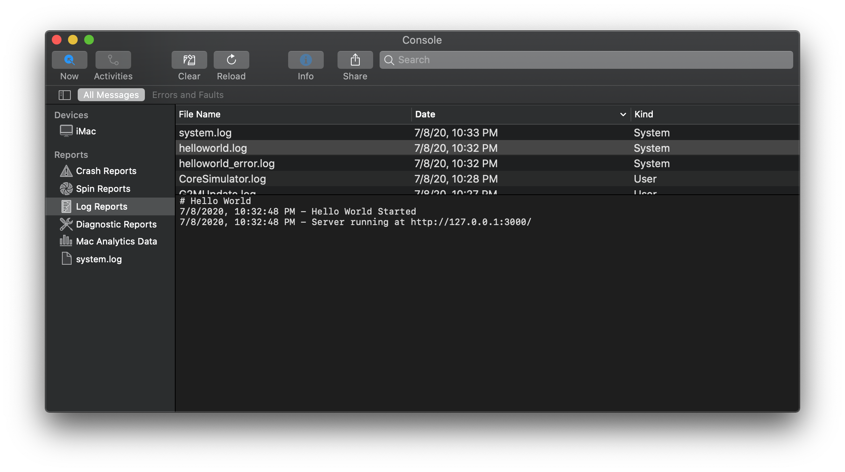Select the Spin Reports sidebar icon

(66, 189)
